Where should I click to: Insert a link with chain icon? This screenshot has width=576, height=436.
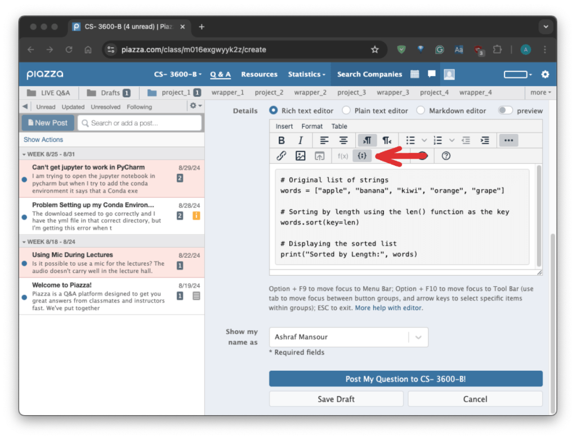[282, 156]
